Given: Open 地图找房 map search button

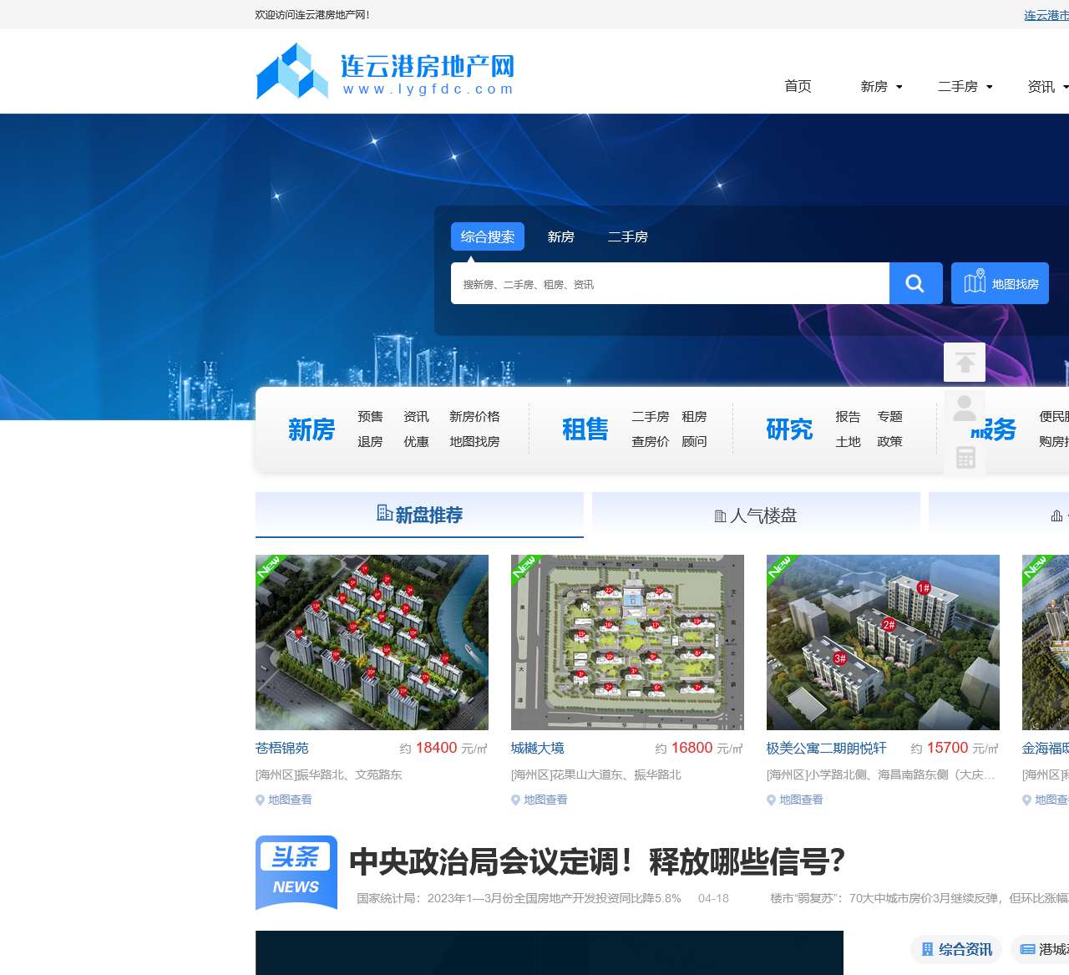Looking at the screenshot, I should point(1000,283).
